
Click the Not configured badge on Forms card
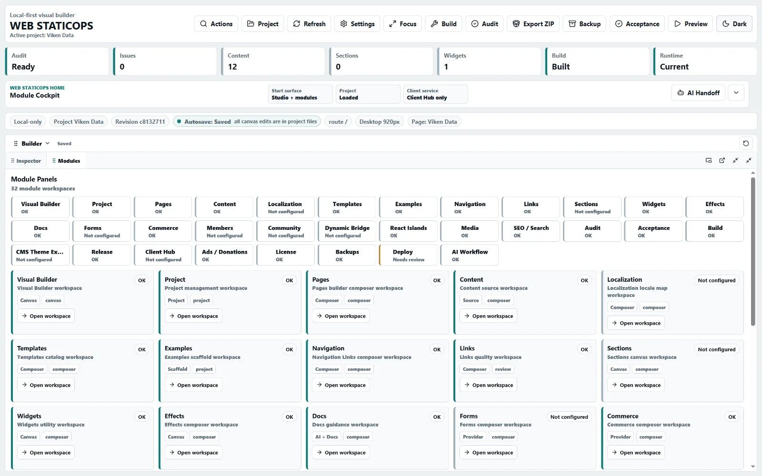(x=569, y=417)
